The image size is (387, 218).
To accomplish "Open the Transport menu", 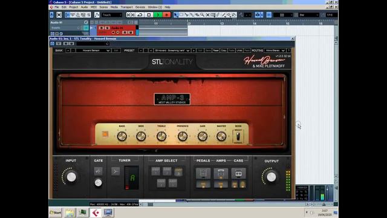I will (126, 7).
